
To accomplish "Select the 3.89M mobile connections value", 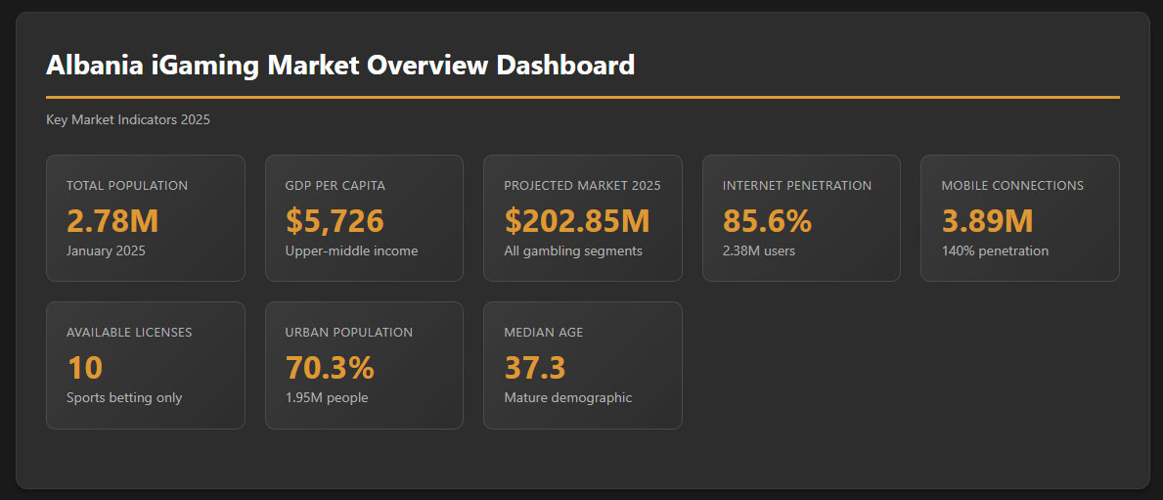I will (987, 221).
